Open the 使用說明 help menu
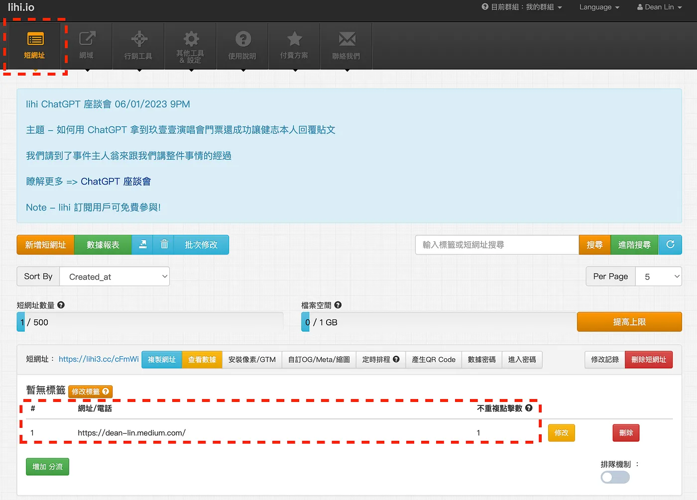The width and height of the screenshot is (697, 500). [242, 46]
